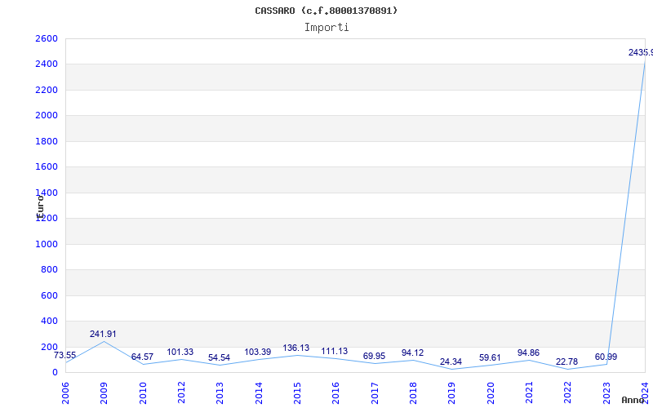
Task: Click the 400 y-axis value
Action: tap(49, 321)
